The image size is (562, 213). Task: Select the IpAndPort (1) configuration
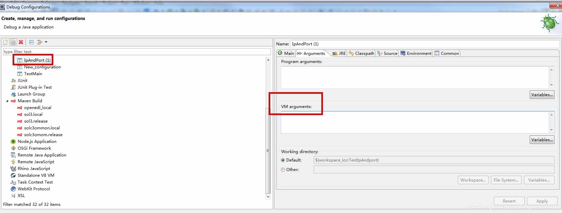37,60
